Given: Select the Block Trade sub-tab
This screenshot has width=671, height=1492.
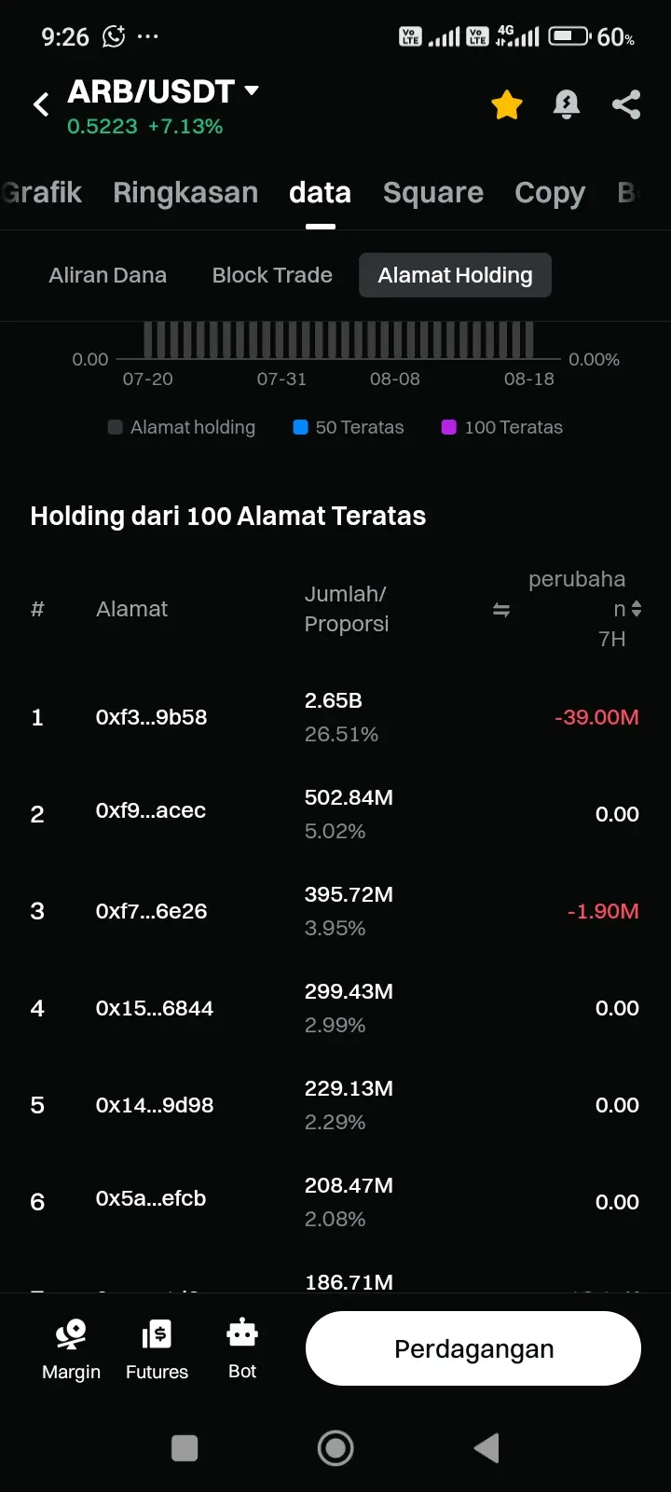Looking at the screenshot, I should pyautogui.click(x=272, y=275).
